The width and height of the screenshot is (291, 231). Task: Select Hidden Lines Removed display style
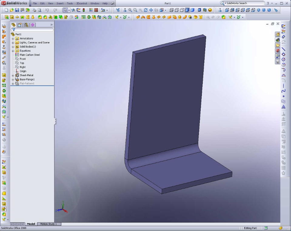click(182, 10)
